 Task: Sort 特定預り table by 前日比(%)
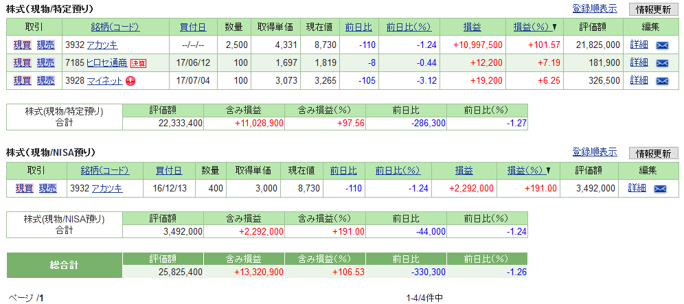409,27
